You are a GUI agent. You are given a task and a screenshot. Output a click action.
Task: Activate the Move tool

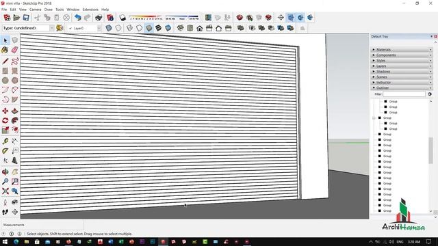(5, 111)
